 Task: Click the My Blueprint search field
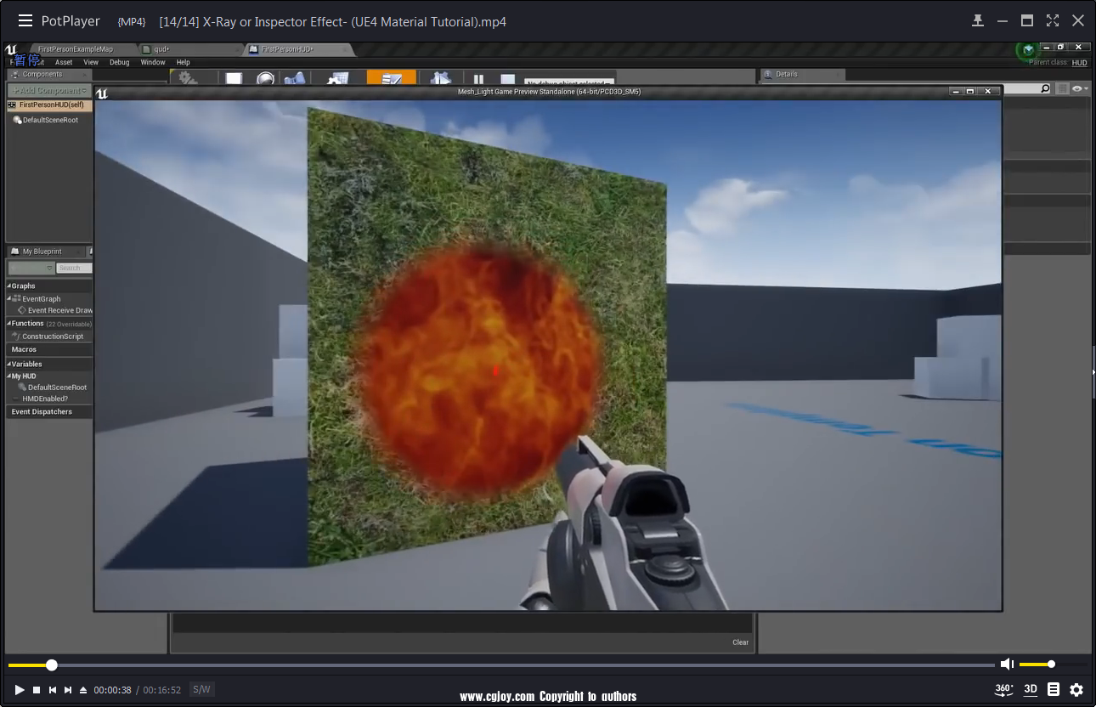pos(74,268)
